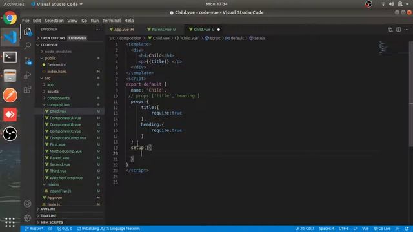
Task: Expand the OPEN EDITORS section
Action: click(70, 38)
